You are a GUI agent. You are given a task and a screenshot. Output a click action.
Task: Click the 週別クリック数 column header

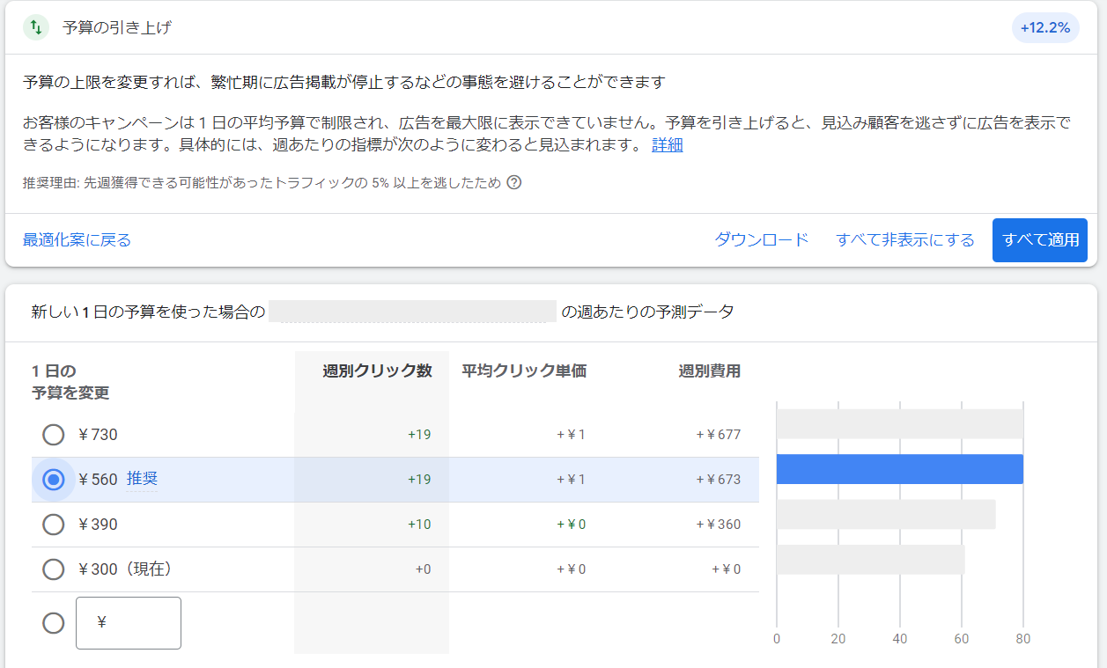tap(377, 371)
